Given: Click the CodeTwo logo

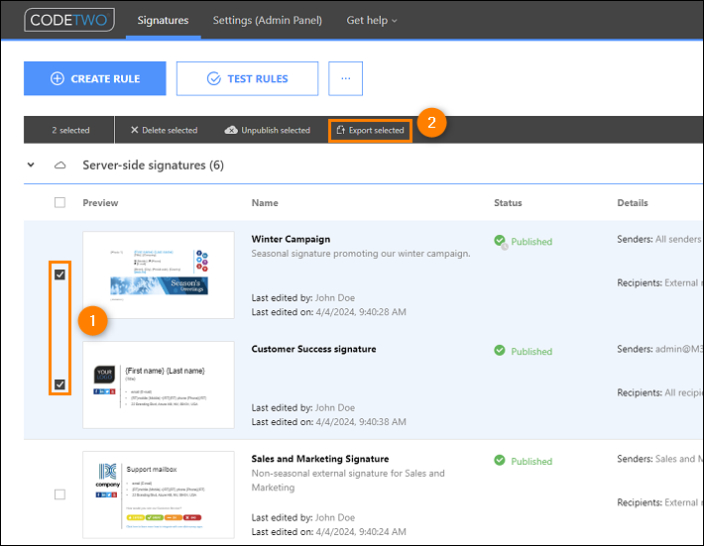Looking at the screenshot, I should [x=69, y=20].
